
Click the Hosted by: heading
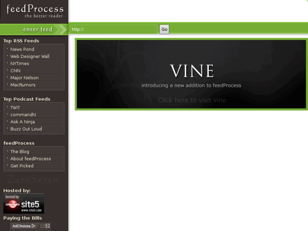coord(17,190)
